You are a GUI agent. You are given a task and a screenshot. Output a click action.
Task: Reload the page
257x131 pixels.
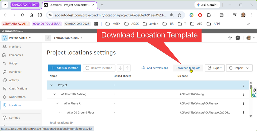point(23,15)
